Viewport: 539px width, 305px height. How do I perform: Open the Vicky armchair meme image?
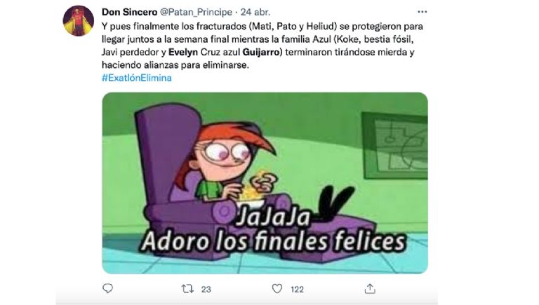click(265, 183)
